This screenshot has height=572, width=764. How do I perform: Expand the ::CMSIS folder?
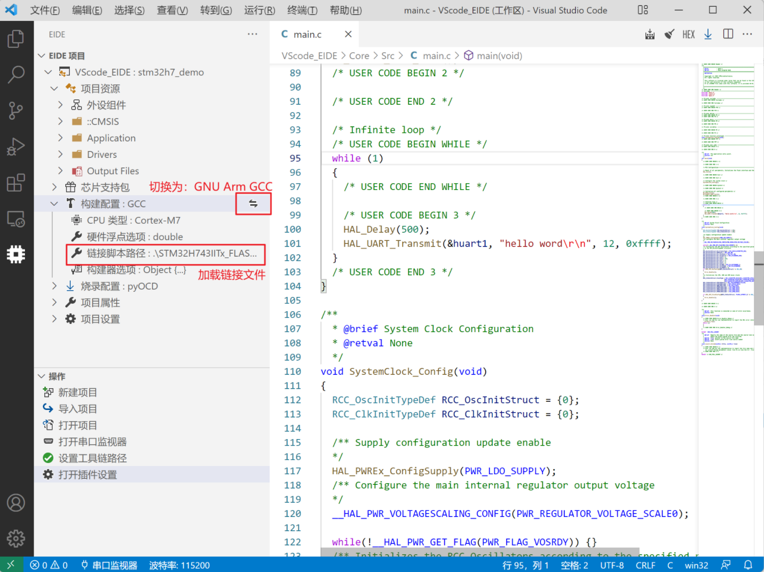coord(60,122)
